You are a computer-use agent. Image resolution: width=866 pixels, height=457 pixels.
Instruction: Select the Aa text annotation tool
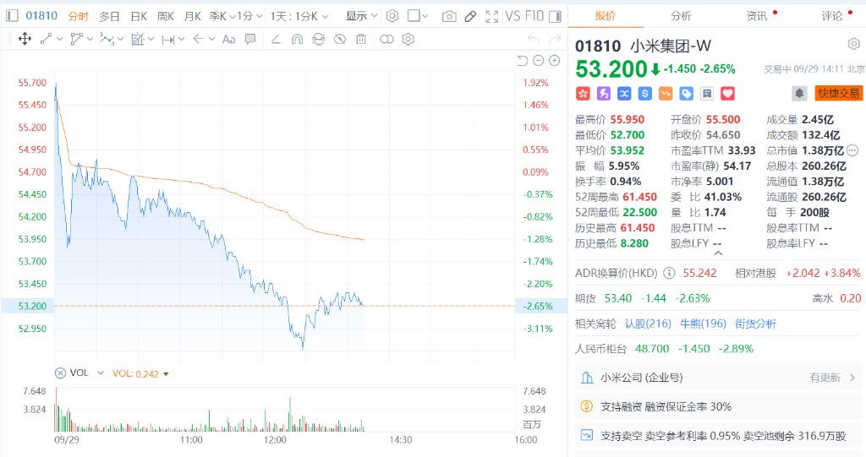(x=228, y=39)
